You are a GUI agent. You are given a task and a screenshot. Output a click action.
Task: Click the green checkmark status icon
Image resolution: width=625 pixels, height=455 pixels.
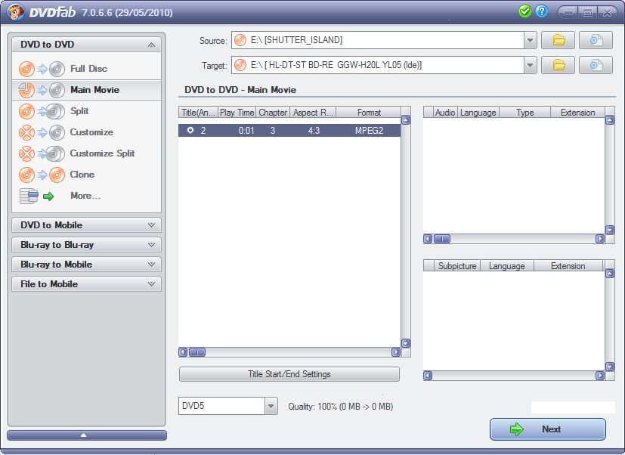pos(524,11)
